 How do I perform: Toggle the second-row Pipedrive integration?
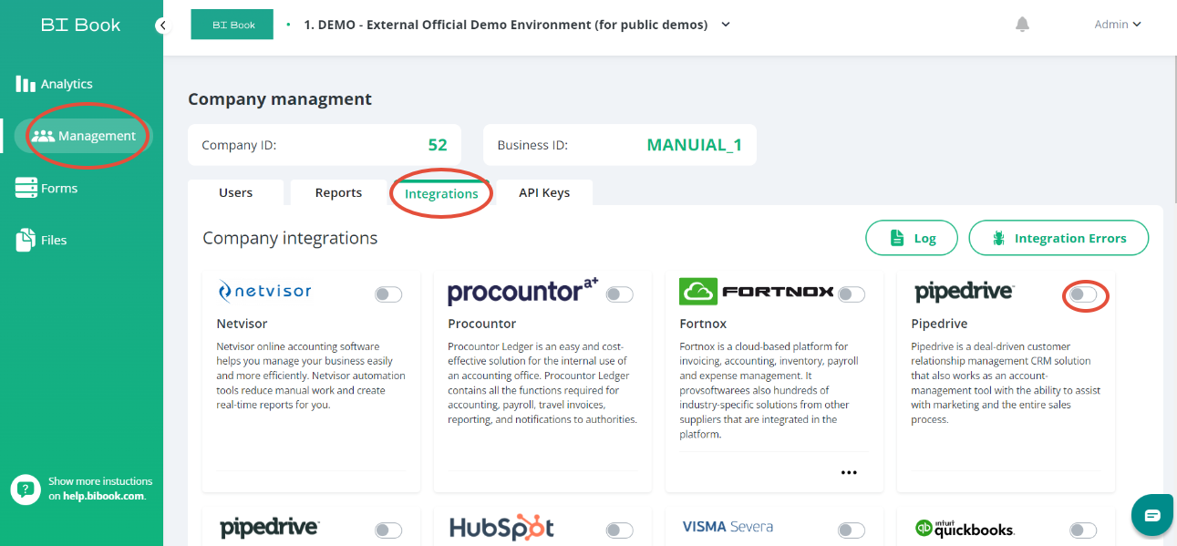388,531
